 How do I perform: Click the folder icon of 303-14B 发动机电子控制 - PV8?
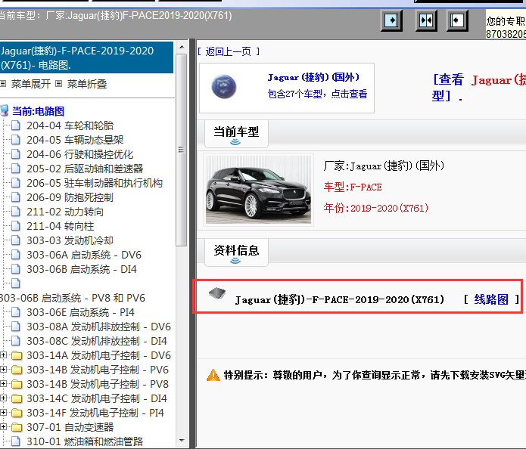coord(17,384)
